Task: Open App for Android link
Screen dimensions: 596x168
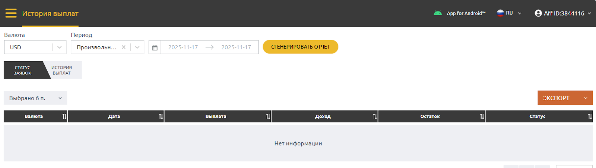Action: coord(466,13)
